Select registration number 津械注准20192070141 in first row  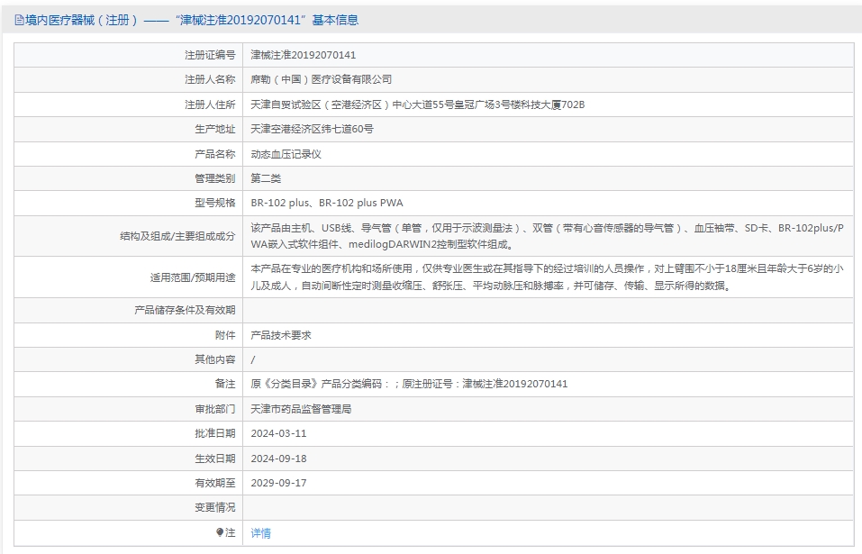point(304,55)
